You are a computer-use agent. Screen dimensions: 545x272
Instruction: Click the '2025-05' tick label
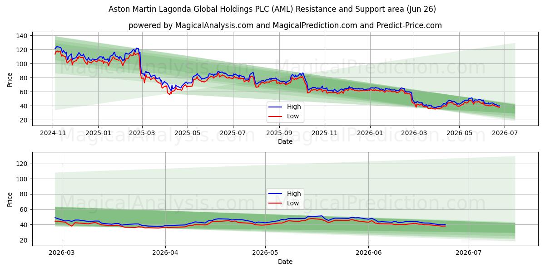click(x=188, y=133)
